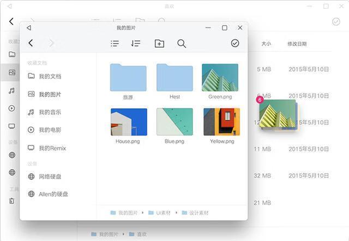
Task: Open 我的Remix in sidebar
Action: pyautogui.click(x=52, y=148)
